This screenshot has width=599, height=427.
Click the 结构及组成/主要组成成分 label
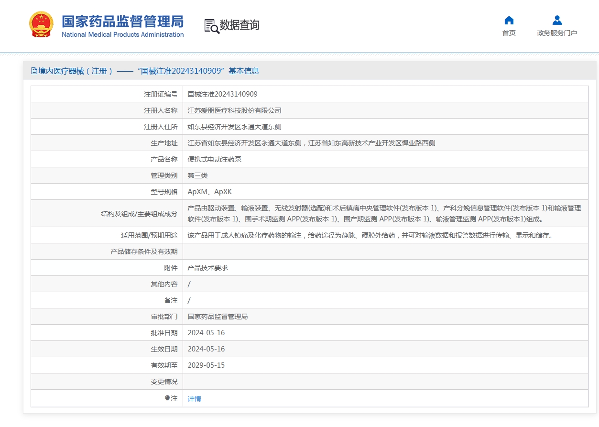click(x=139, y=214)
